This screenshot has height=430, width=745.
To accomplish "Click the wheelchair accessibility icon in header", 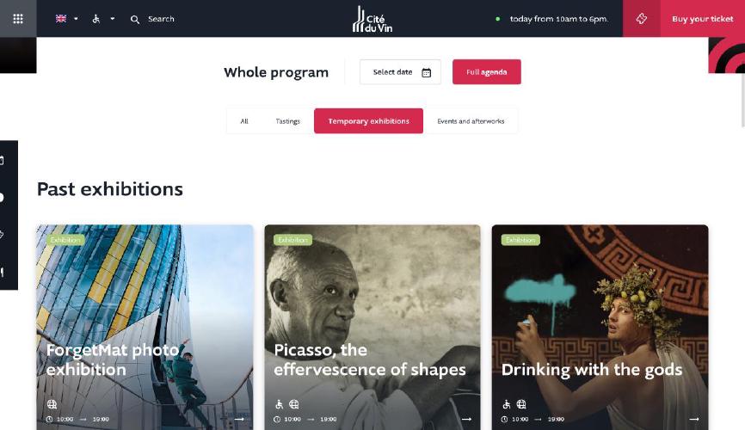I will 96,19.
